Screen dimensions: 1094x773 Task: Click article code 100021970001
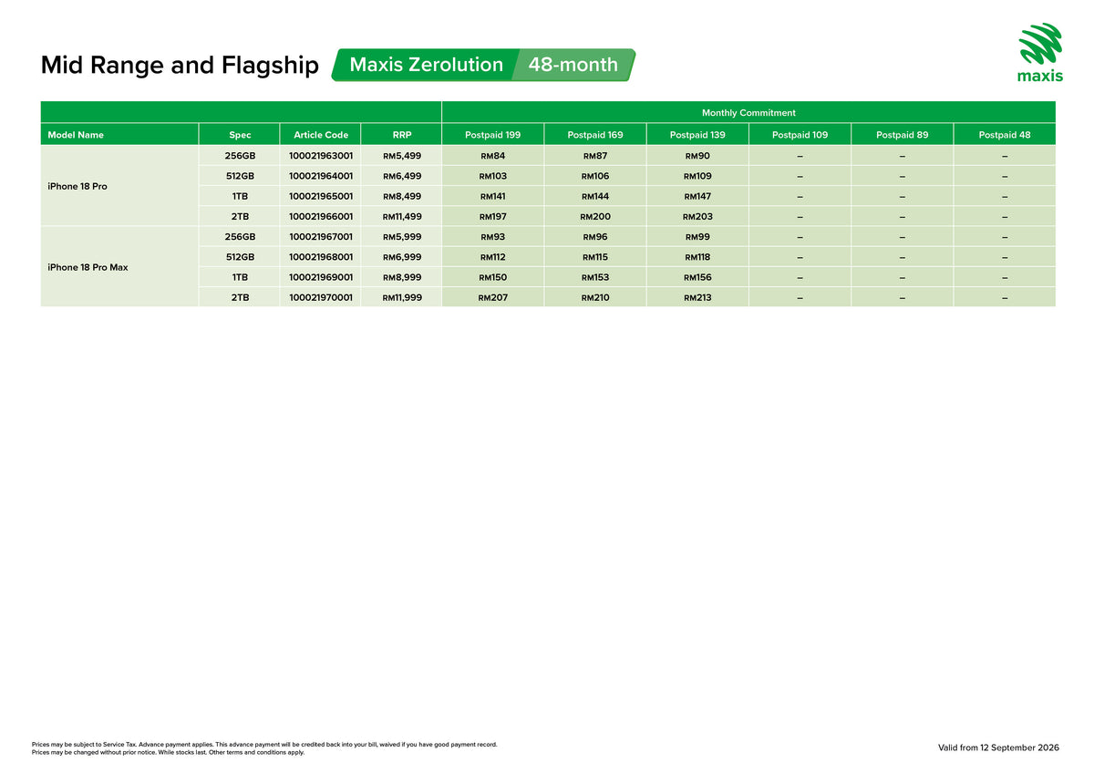(x=321, y=297)
